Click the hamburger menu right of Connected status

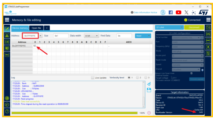[x=208, y=20]
